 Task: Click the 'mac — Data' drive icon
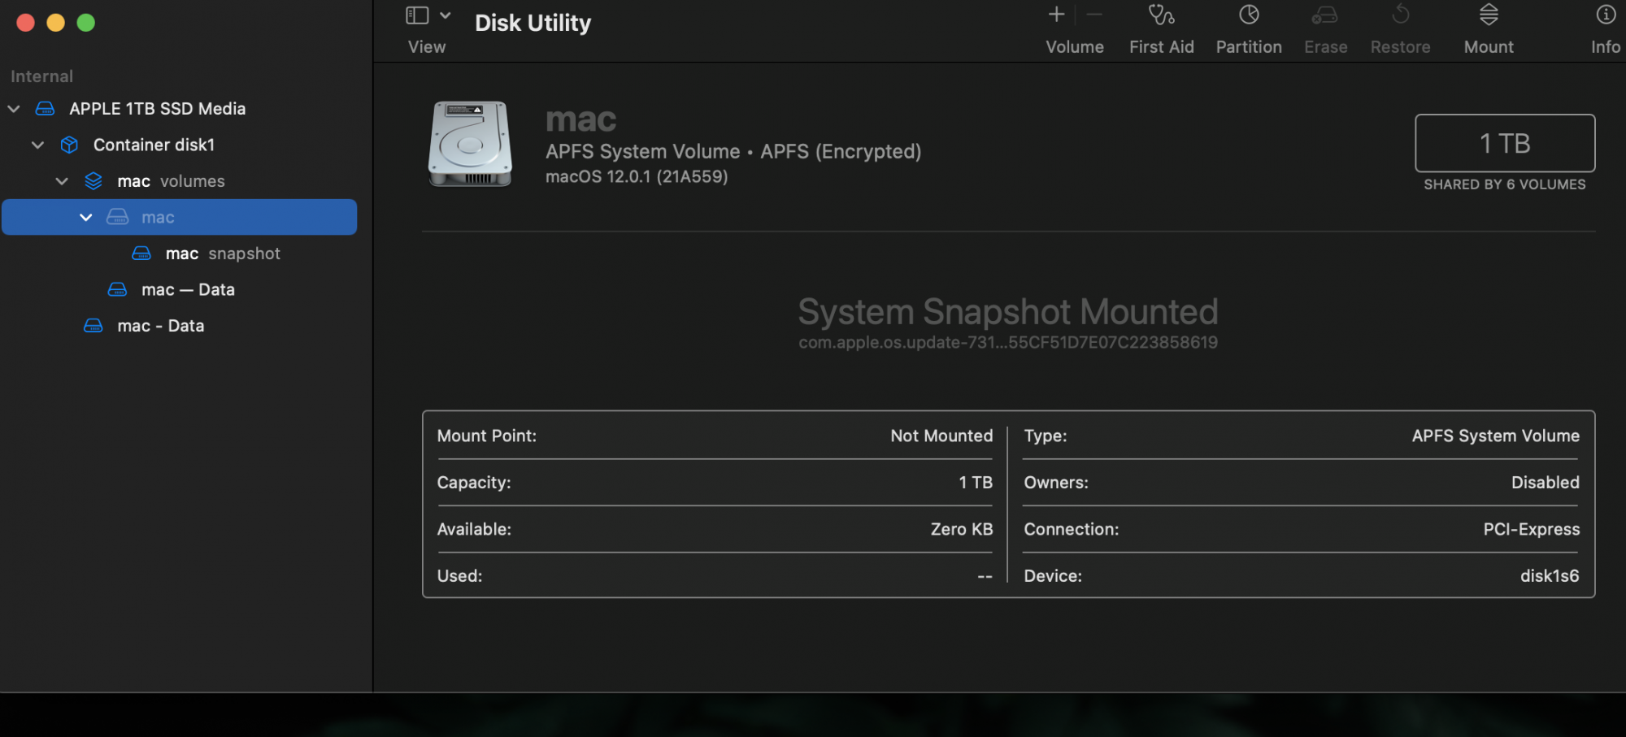(117, 290)
